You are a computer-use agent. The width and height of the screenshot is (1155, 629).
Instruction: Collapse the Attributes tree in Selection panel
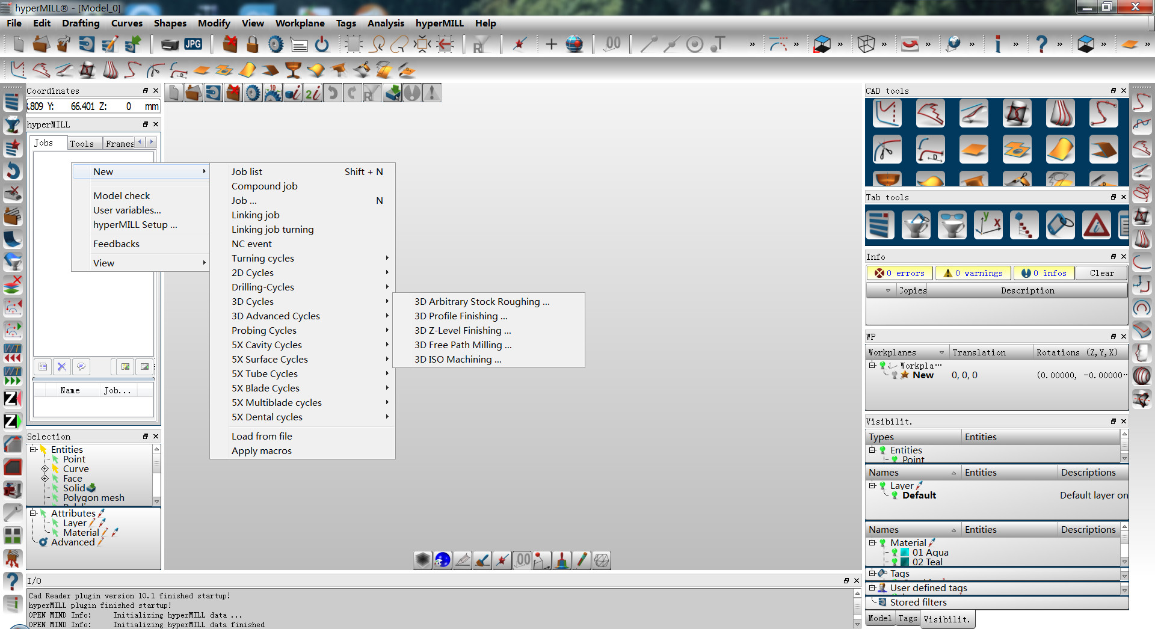click(x=33, y=514)
